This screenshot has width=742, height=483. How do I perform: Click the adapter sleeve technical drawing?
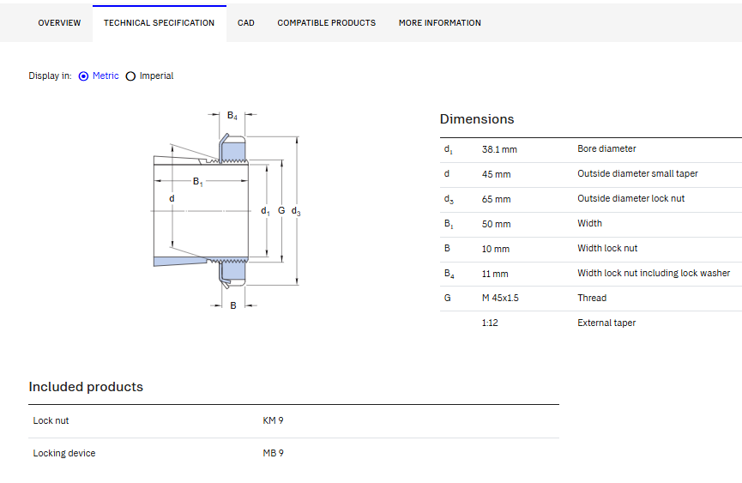227,210
